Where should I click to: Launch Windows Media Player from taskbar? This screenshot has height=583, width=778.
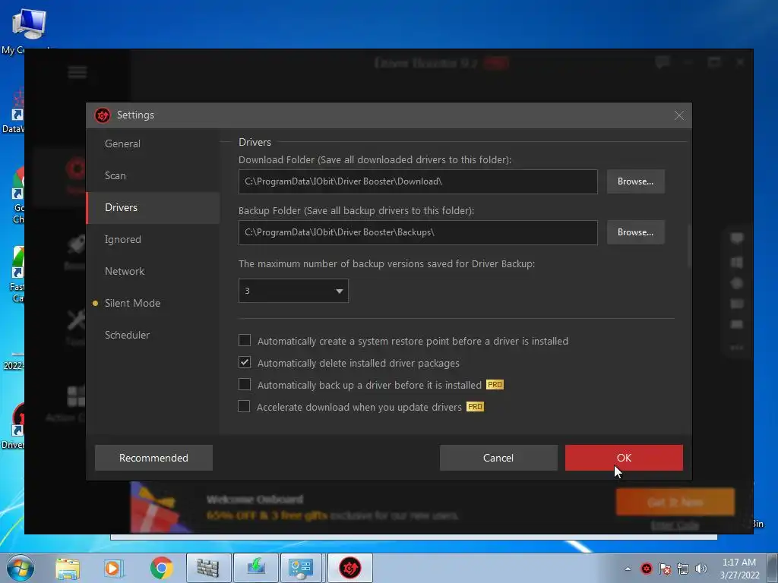click(x=113, y=568)
